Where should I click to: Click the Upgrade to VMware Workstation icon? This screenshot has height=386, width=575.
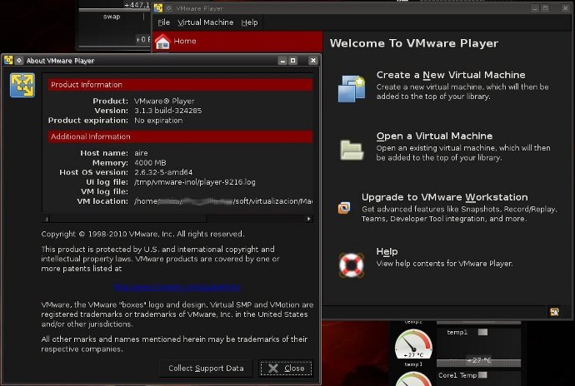(x=344, y=208)
